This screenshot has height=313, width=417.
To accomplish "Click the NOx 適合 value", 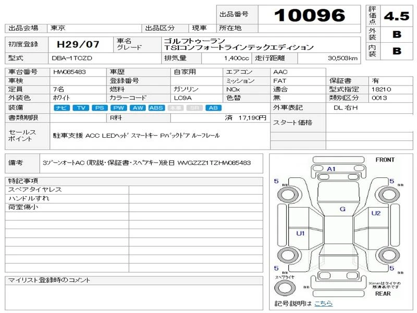I will [280, 89].
